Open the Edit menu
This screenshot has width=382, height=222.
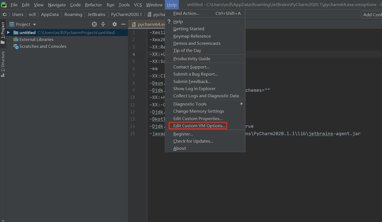click(26, 5)
